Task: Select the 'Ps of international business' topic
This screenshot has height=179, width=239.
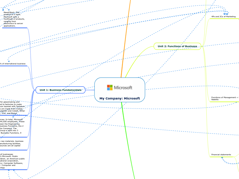Action: point(13,64)
